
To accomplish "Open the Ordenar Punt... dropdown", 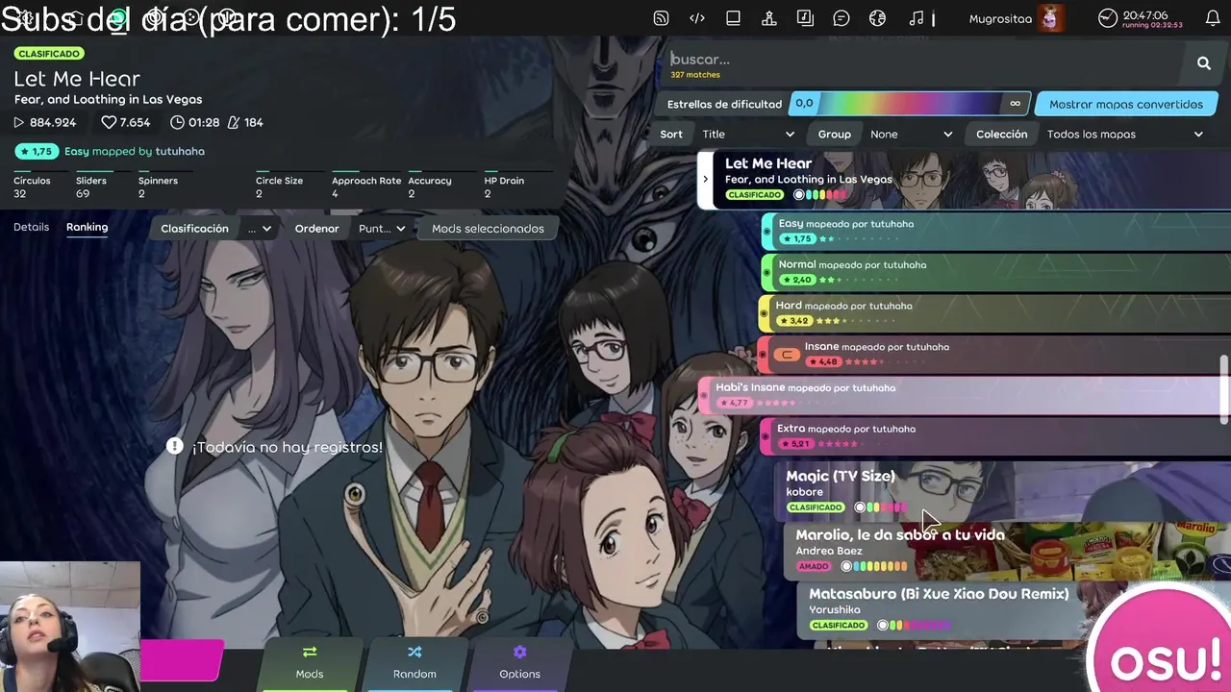I will coord(382,229).
